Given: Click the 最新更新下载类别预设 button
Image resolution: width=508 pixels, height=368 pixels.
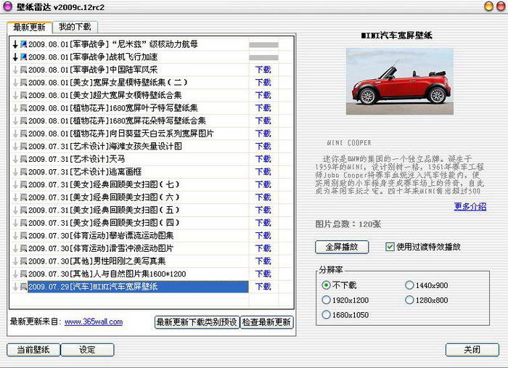Looking at the screenshot, I should tap(197, 322).
